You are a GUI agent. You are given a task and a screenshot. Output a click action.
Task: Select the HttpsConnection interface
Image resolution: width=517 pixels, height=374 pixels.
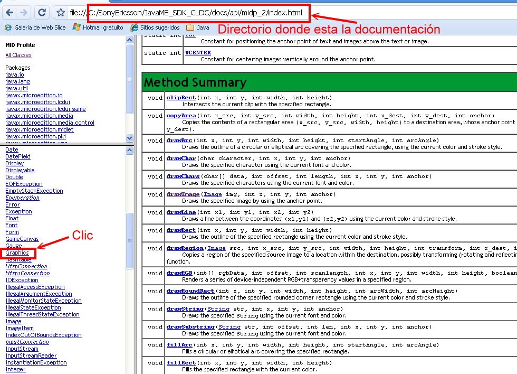coord(27,273)
